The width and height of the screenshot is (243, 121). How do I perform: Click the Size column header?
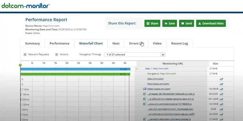point(215,64)
